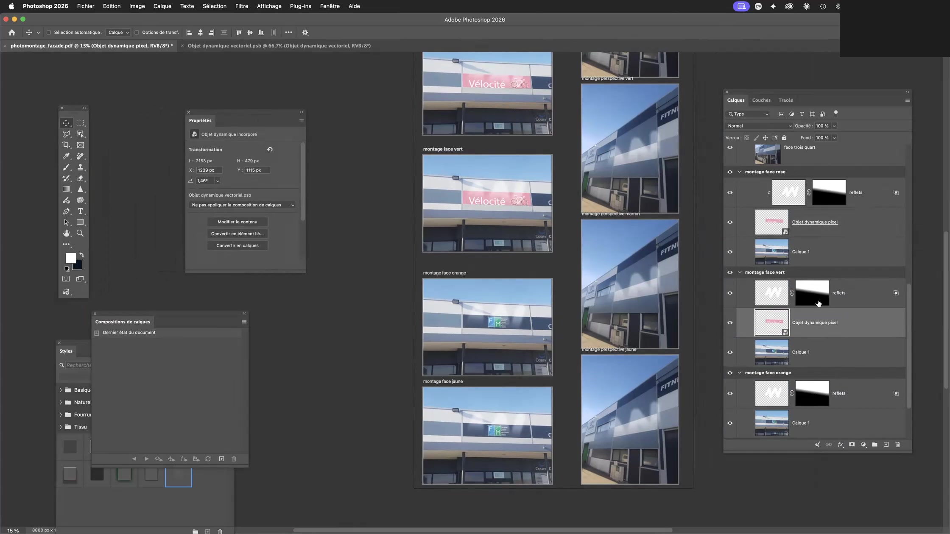Add a layer mask from Calques panel footer
The image size is (950, 534).
[852, 445]
